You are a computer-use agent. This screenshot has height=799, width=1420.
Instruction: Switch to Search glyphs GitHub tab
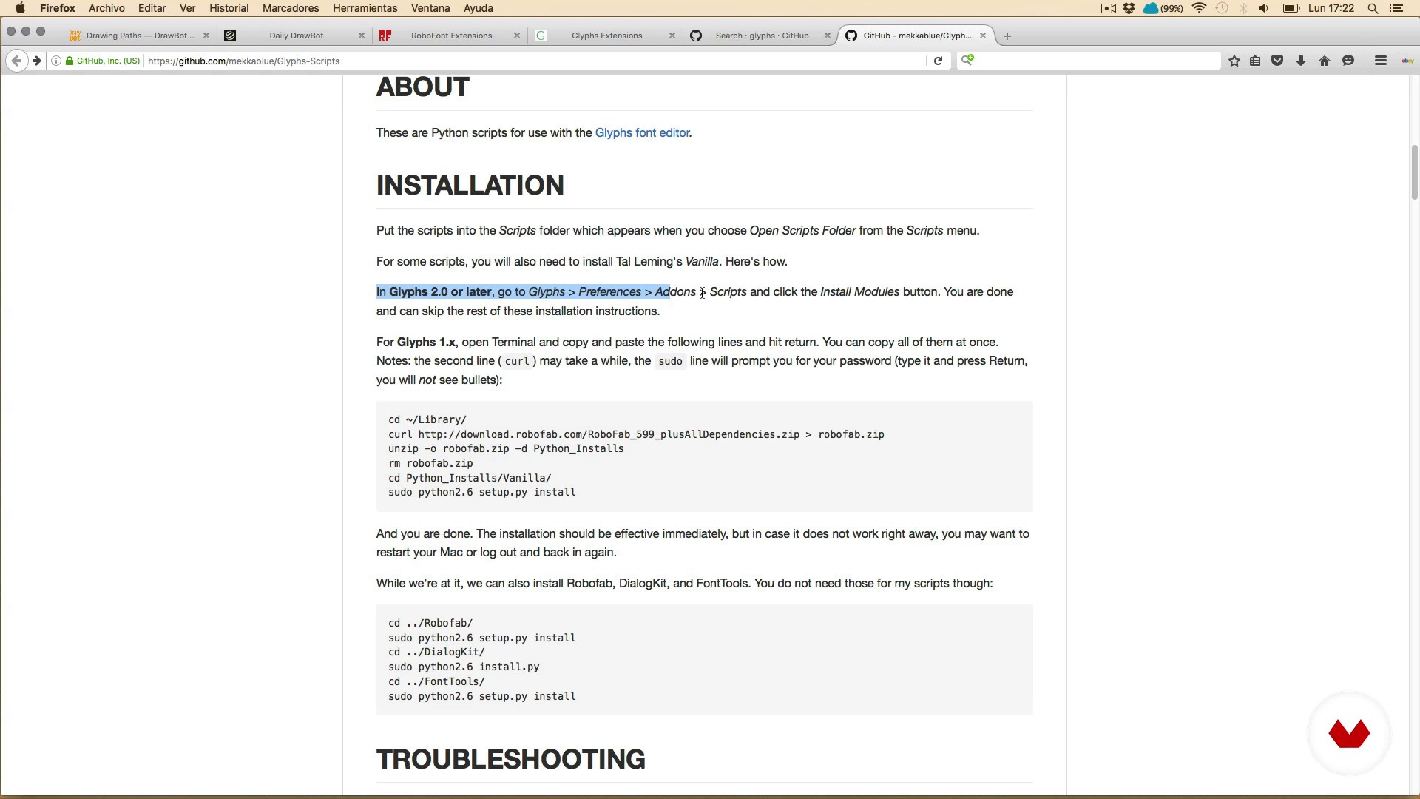(762, 36)
